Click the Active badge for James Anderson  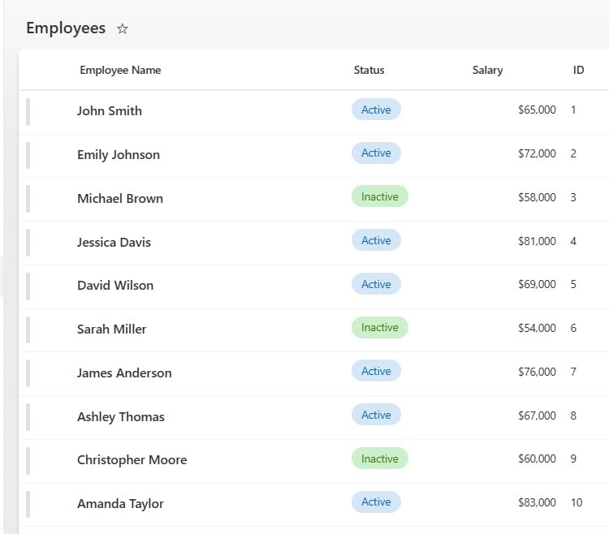376,371
